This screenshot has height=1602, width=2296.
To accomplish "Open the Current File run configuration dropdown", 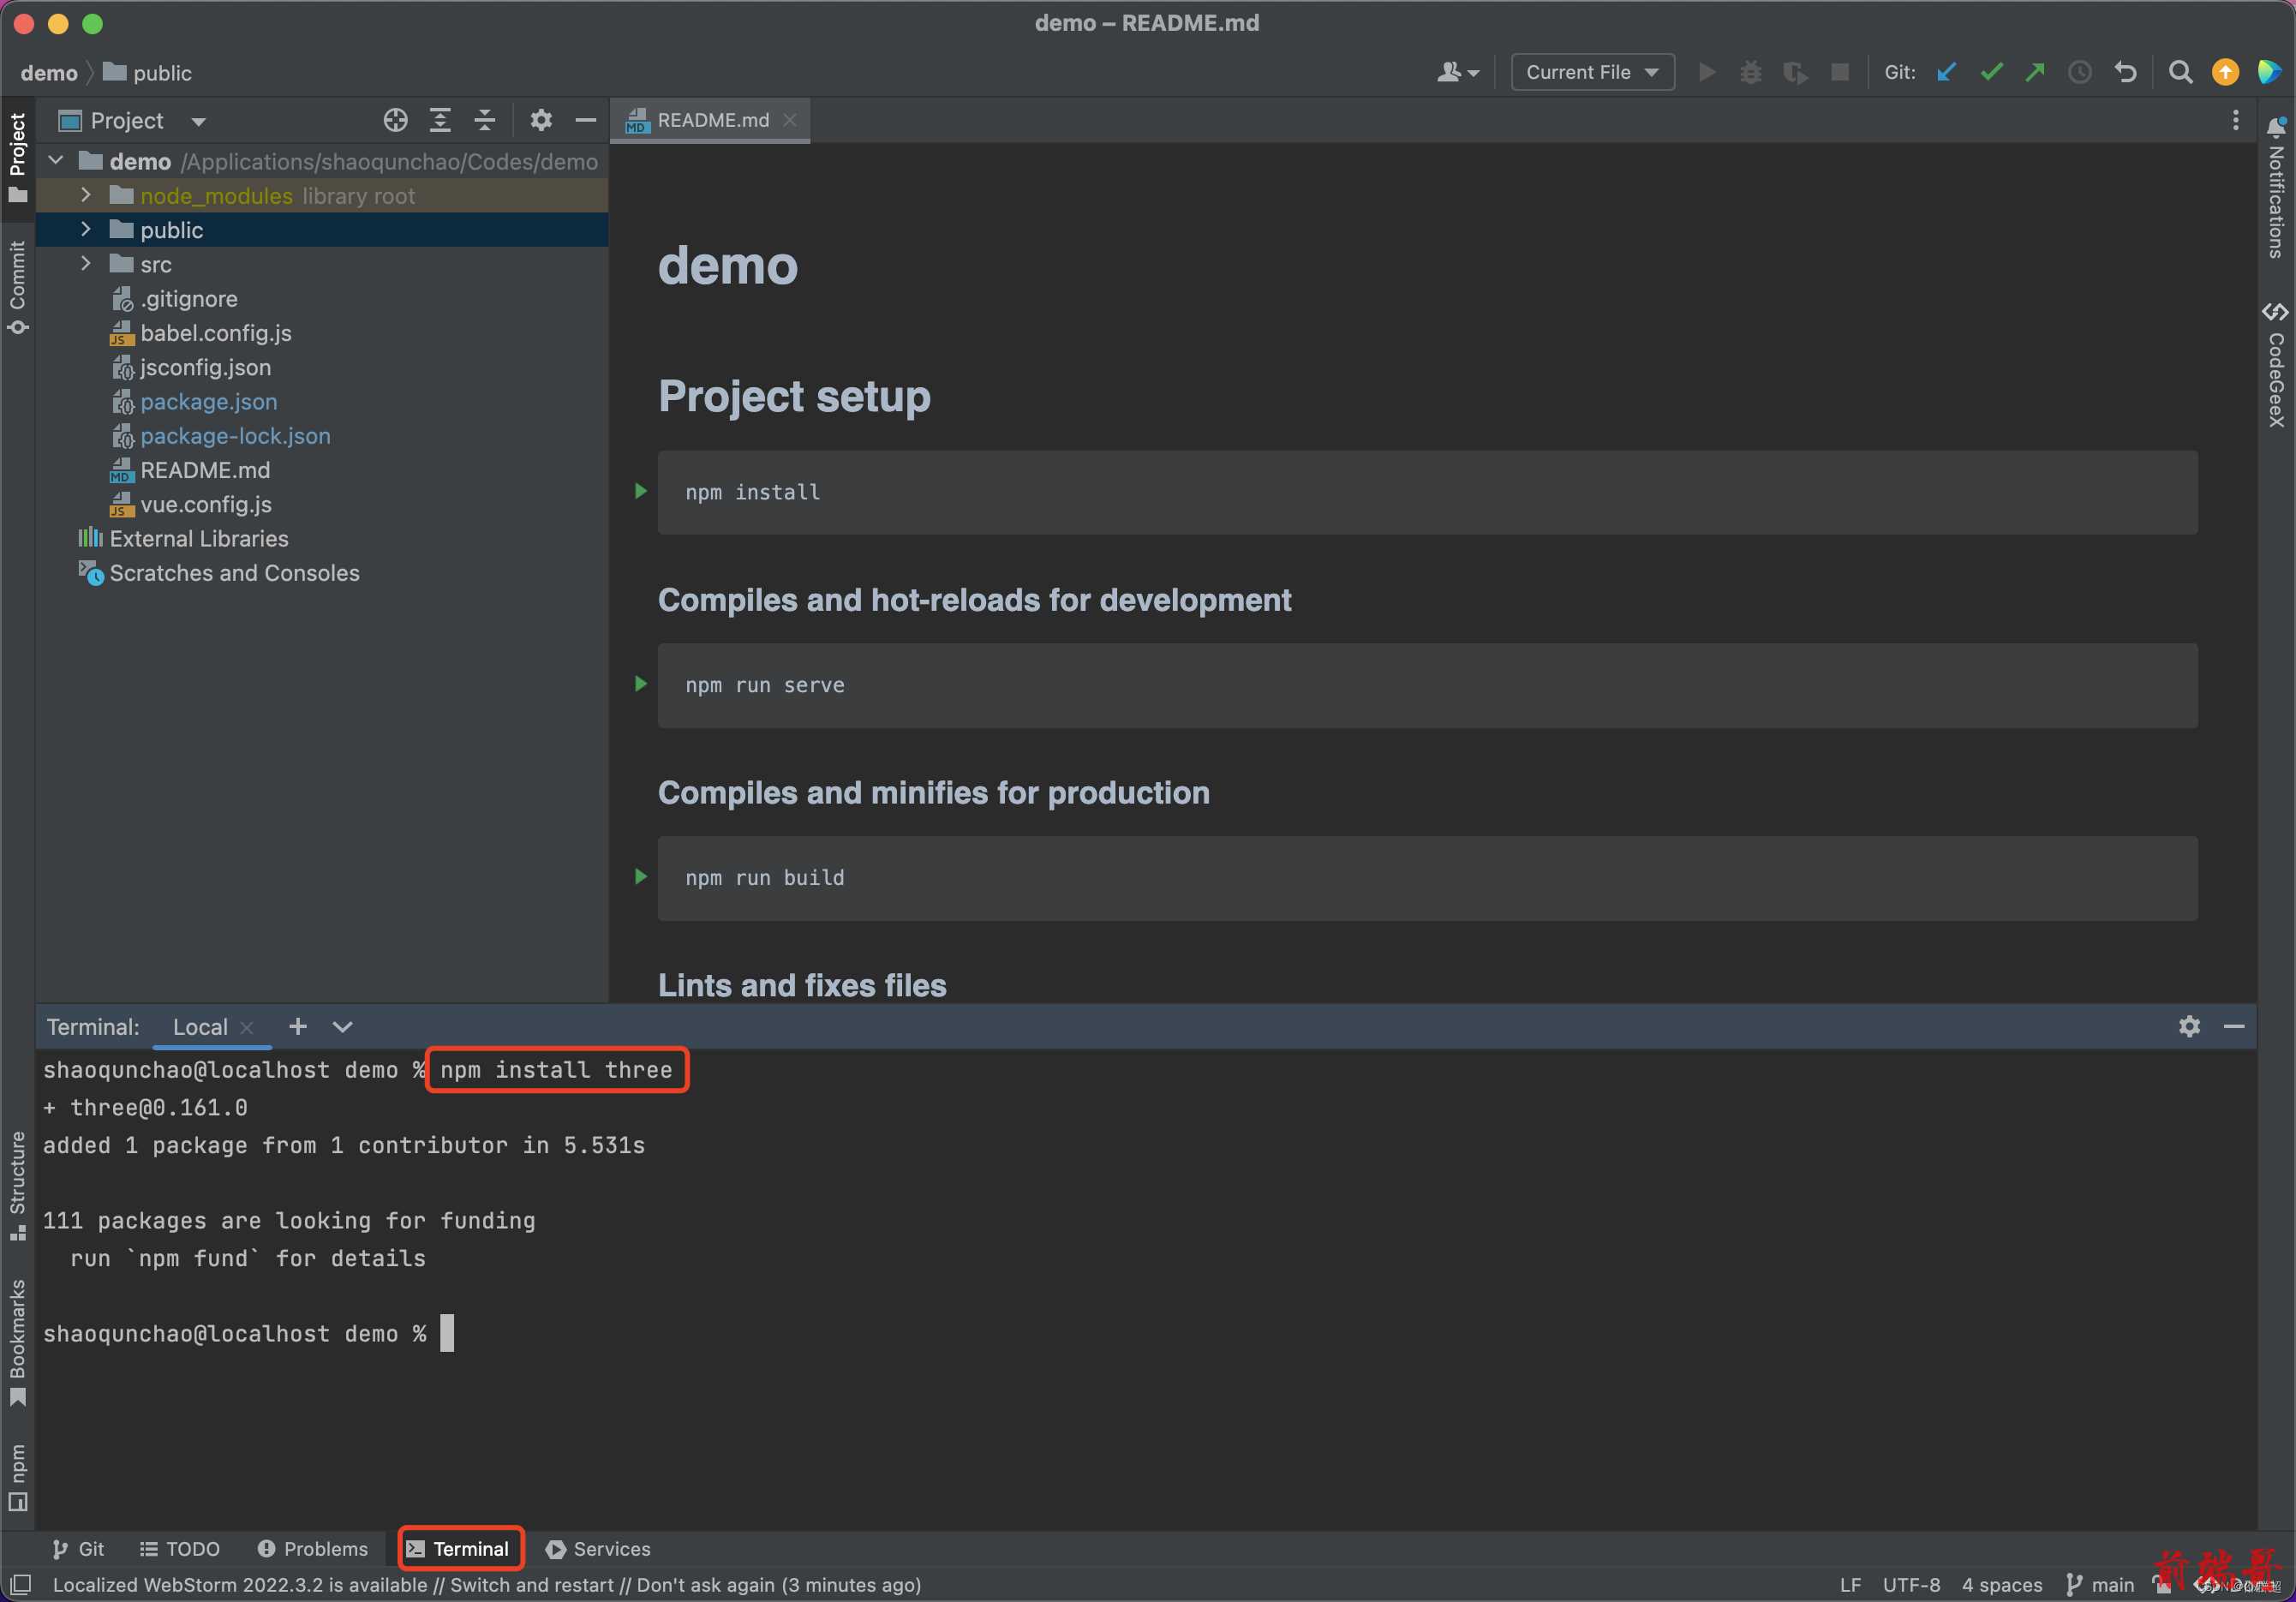I will point(1592,72).
